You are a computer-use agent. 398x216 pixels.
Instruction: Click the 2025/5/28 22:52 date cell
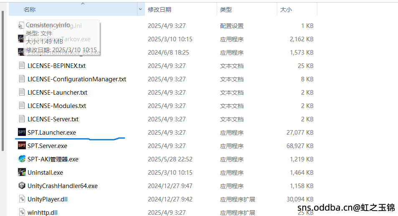point(170,159)
